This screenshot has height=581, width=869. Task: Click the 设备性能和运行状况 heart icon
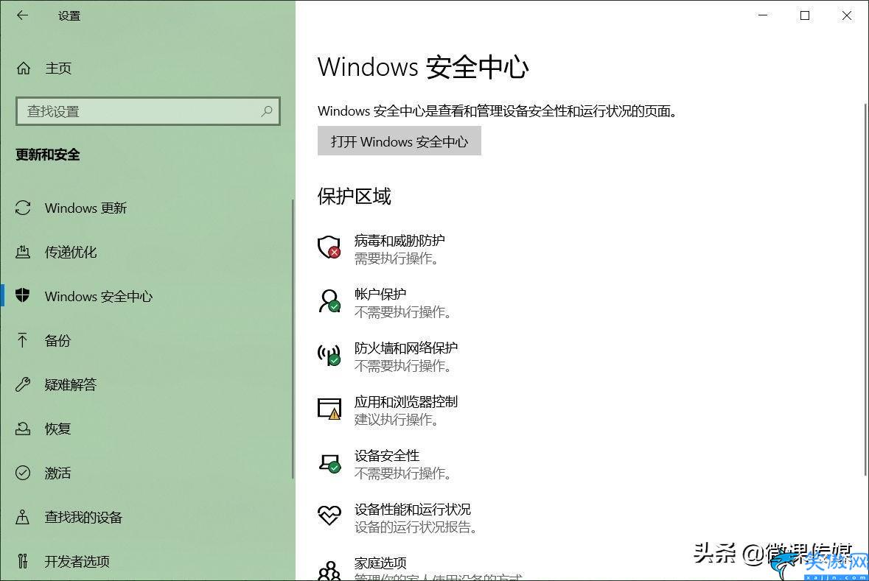(329, 515)
